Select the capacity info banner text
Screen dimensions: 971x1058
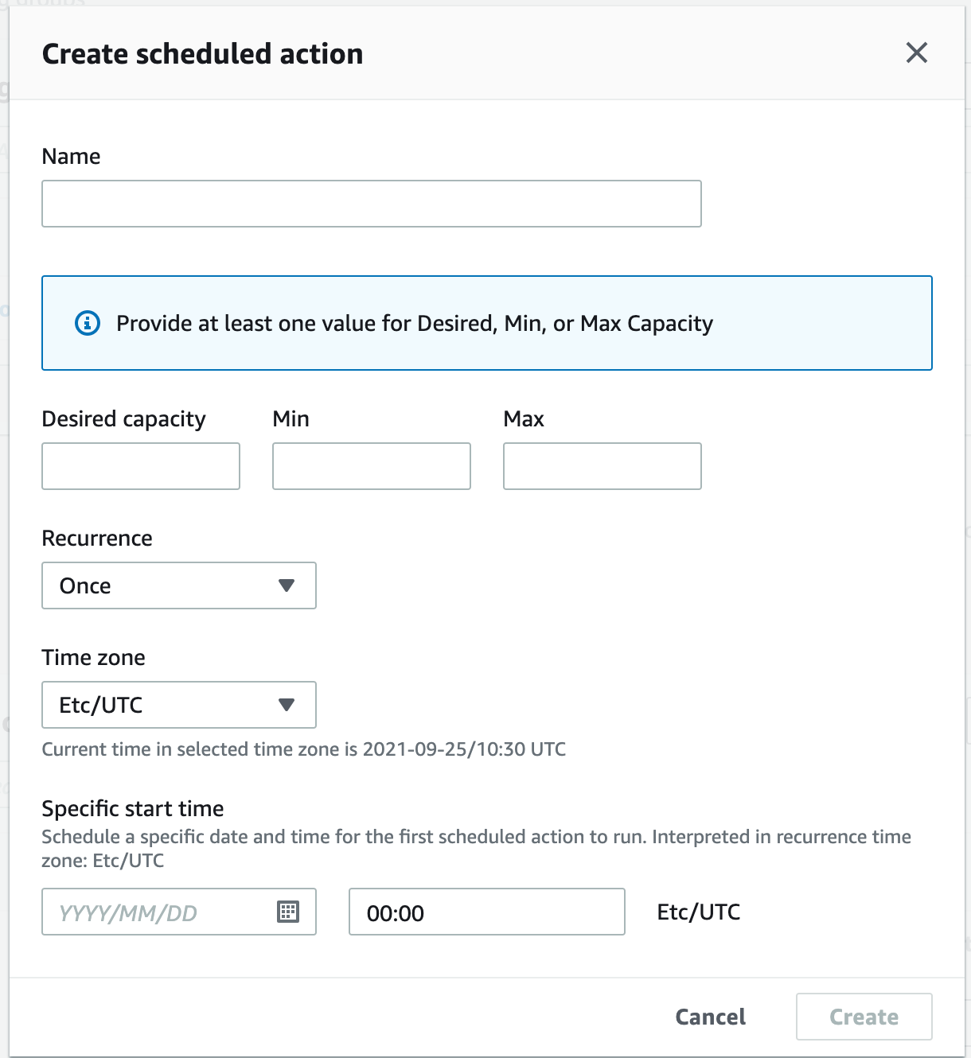(x=415, y=323)
